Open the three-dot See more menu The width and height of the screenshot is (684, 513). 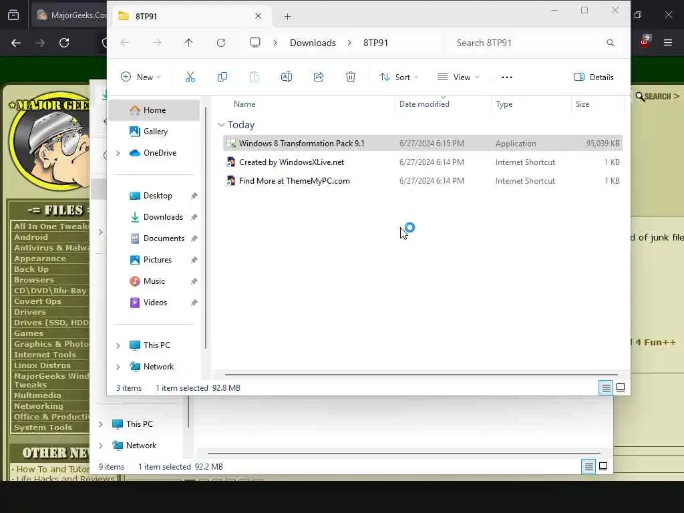(x=507, y=77)
